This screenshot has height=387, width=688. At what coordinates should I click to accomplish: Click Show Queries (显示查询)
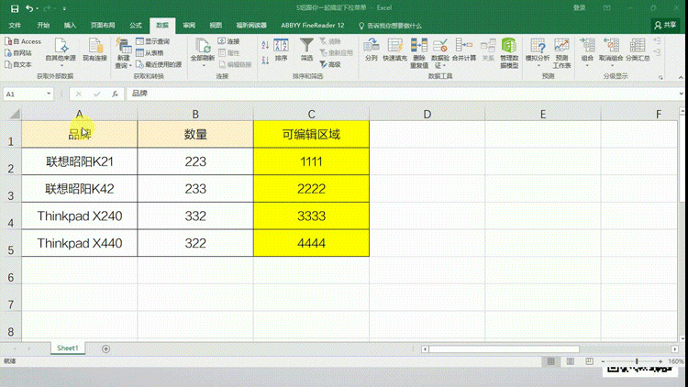click(152, 41)
